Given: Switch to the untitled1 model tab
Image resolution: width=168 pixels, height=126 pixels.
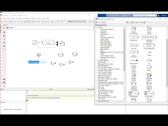Looking at the screenshot, I should [x=5, y=25].
